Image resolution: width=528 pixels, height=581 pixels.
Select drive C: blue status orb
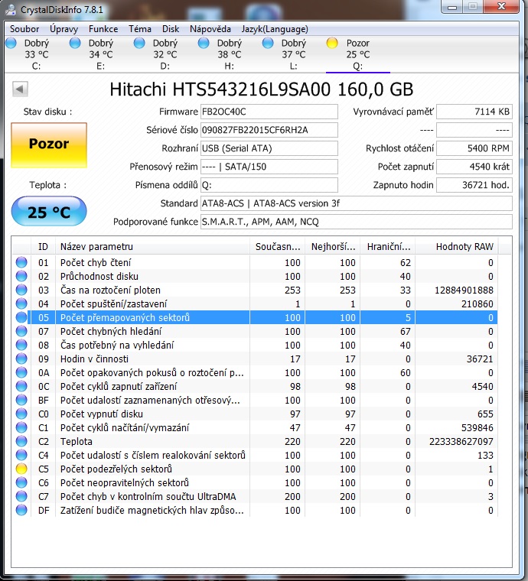point(11,44)
